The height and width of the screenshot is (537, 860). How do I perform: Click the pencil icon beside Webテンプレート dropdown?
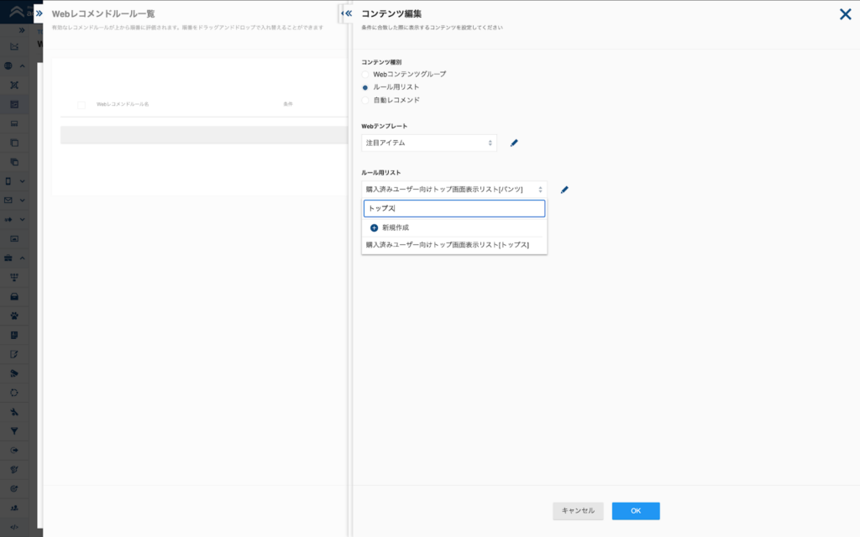tap(514, 143)
